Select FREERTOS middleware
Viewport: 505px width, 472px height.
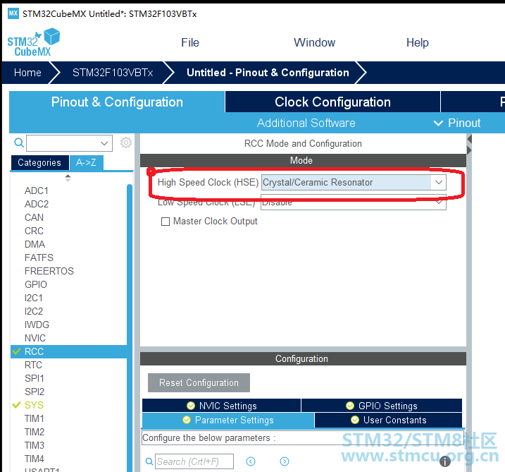49,271
